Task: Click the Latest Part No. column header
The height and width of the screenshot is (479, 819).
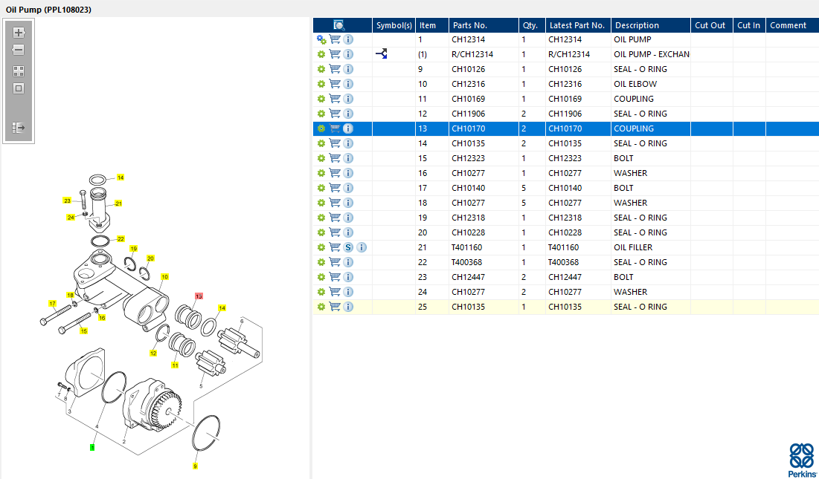Action: click(x=576, y=25)
